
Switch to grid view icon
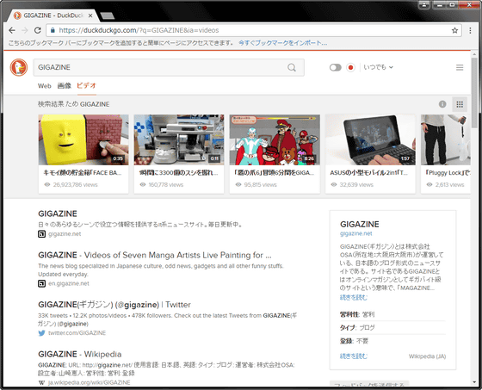(x=460, y=104)
